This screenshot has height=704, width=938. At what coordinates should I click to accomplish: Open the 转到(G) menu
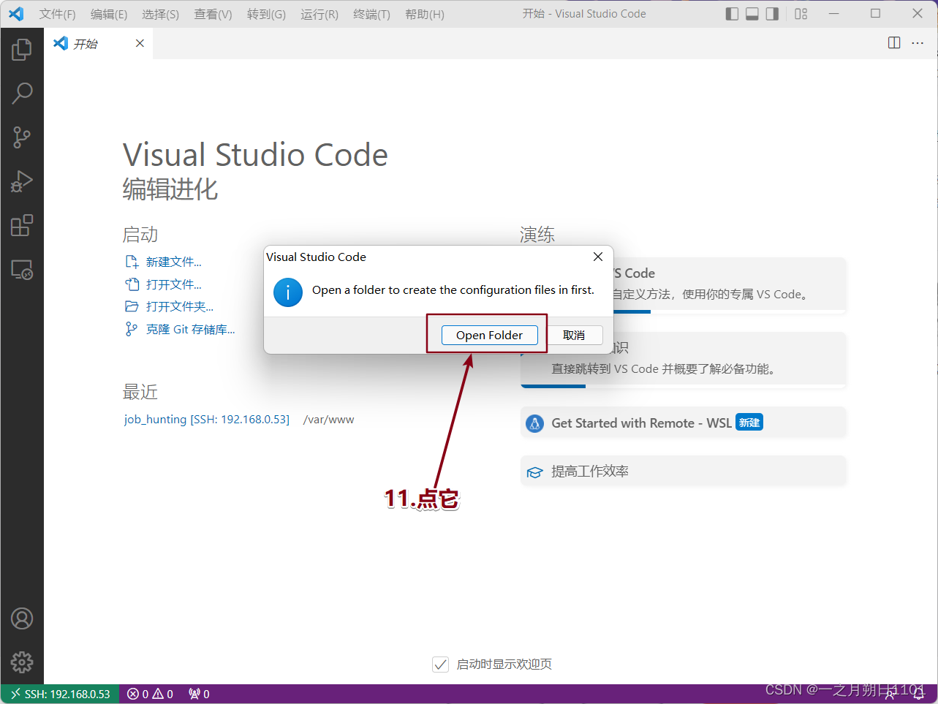tap(266, 14)
